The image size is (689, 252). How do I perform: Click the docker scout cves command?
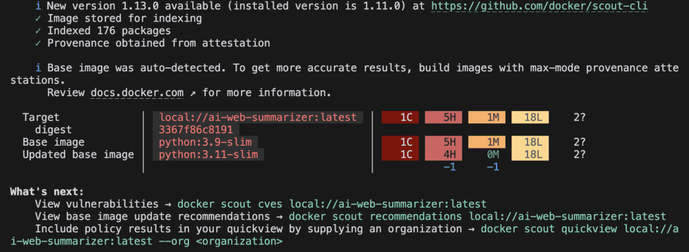(x=332, y=204)
